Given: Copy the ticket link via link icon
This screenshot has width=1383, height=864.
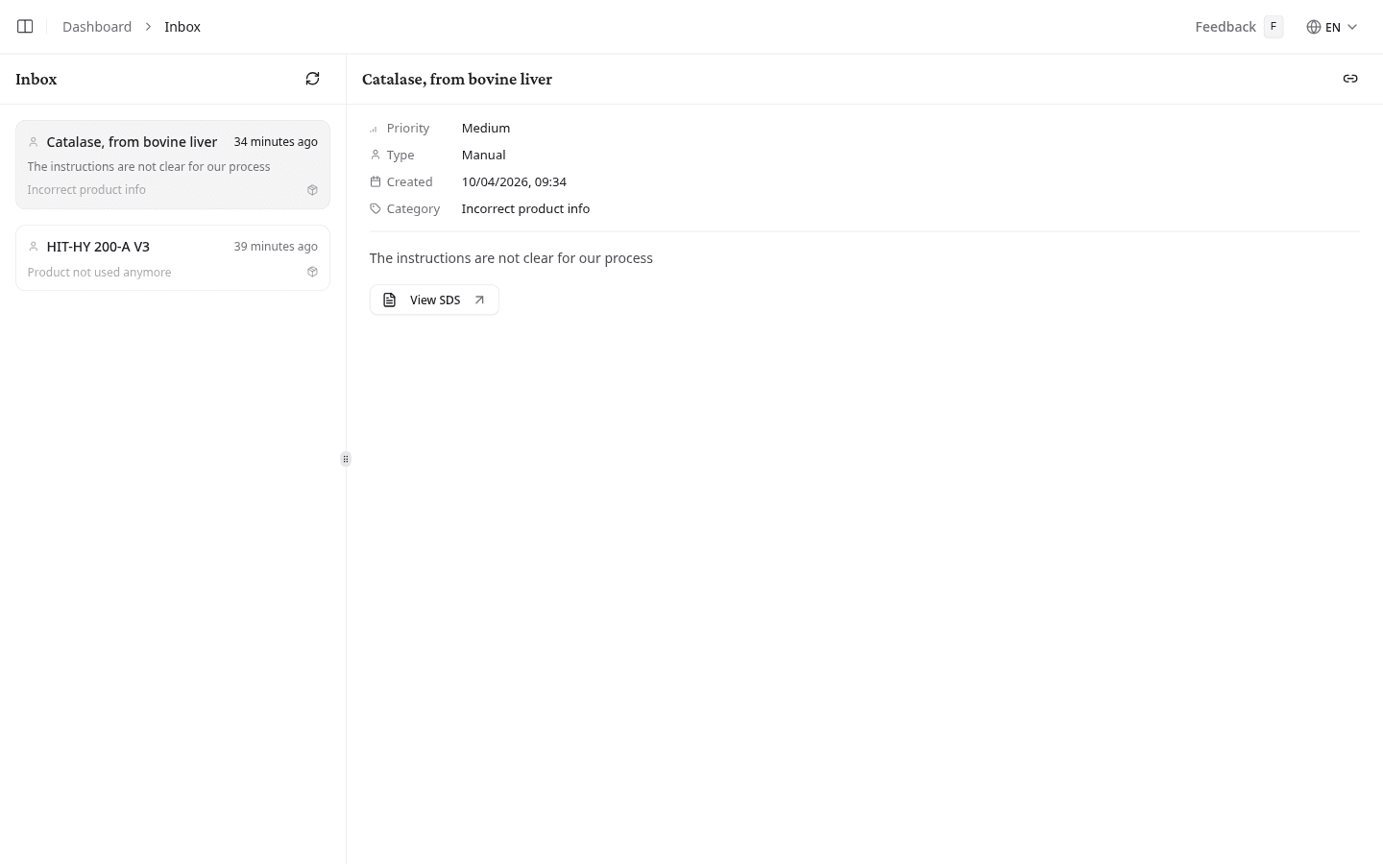Looking at the screenshot, I should 1350,79.
